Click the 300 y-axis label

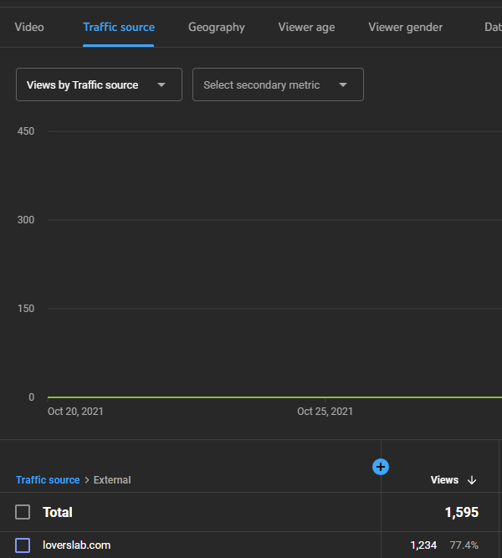click(26, 220)
